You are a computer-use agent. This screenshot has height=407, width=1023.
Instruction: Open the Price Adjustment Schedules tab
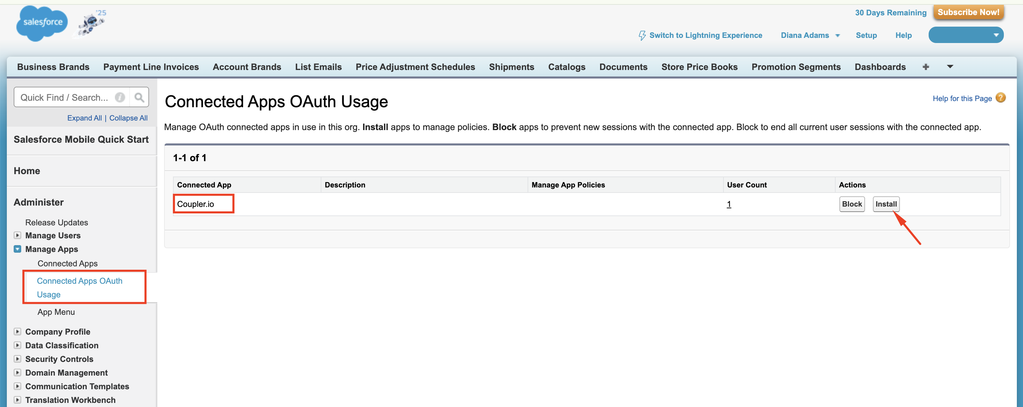(x=415, y=67)
